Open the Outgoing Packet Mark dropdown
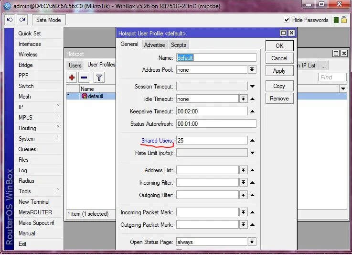This screenshot has height=255, width=352. click(x=243, y=224)
